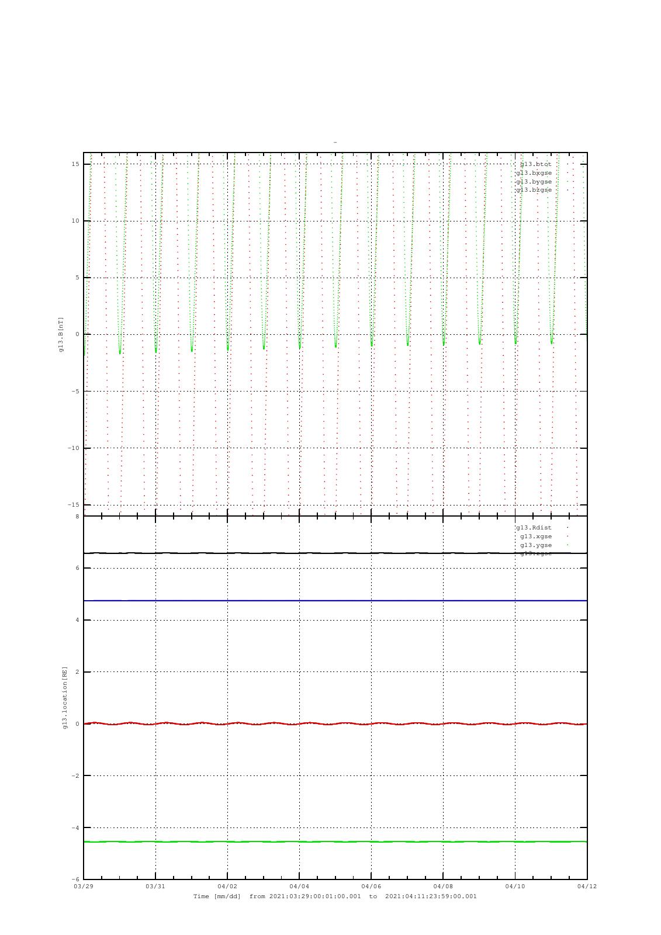Click the 4 tick on location axis
The width and height of the screenshot is (661, 935).
pyautogui.click(x=77, y=620)
